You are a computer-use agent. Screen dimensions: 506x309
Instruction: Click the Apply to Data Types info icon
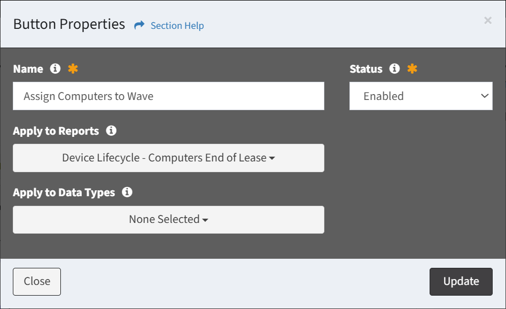click(127, 192)
